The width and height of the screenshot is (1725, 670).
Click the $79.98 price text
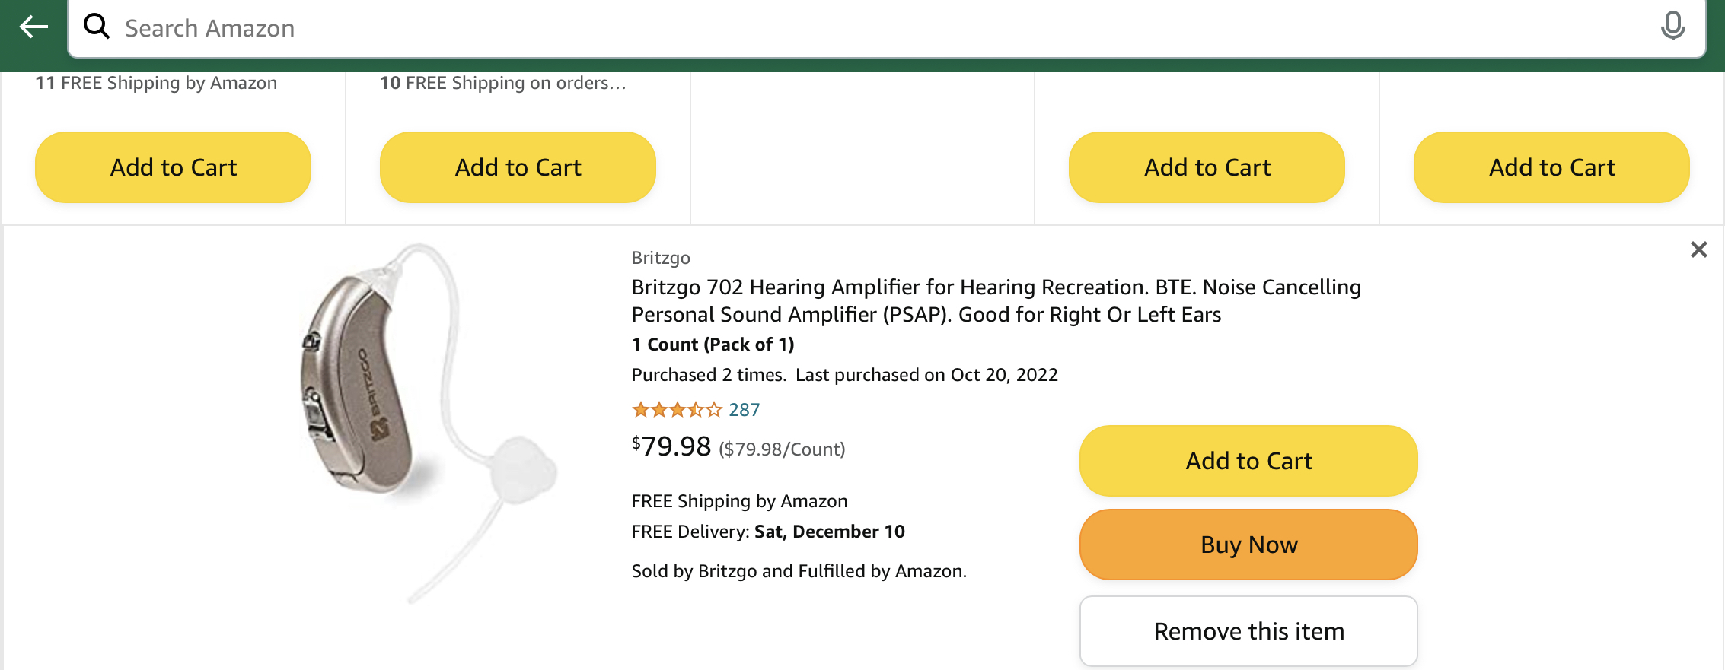click(x=671, y=446)
